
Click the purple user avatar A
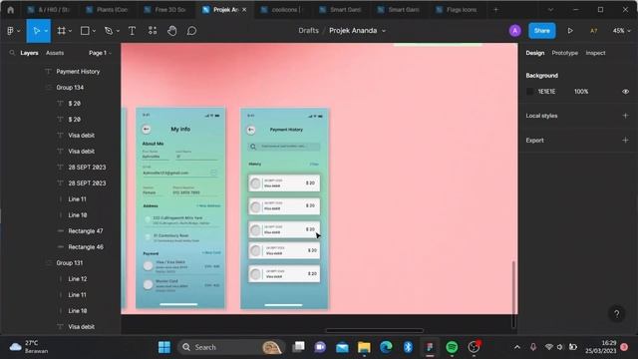pos(514,31)
